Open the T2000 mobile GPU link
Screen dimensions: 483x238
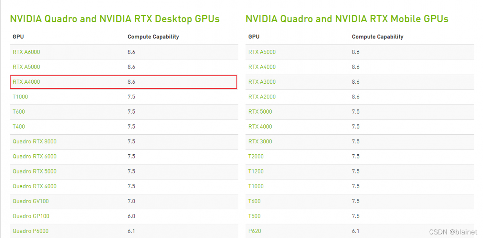(256, 156)
